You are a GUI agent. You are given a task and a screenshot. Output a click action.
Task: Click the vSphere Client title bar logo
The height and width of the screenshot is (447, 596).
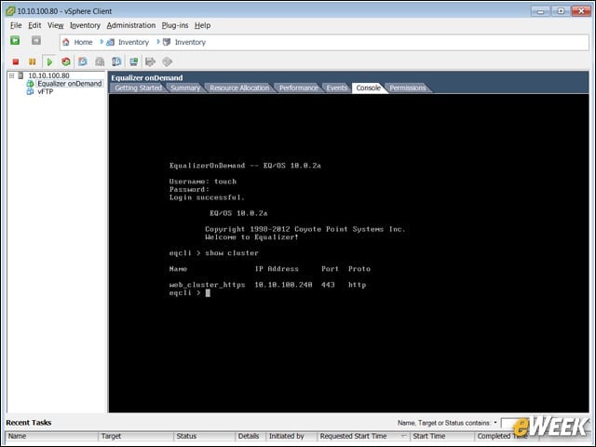coord(10,11)
